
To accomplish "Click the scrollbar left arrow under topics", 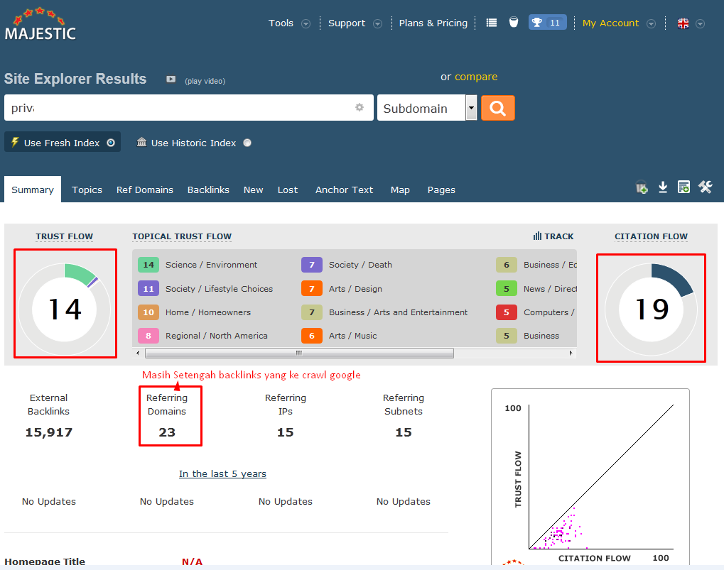I will (138, 353).
